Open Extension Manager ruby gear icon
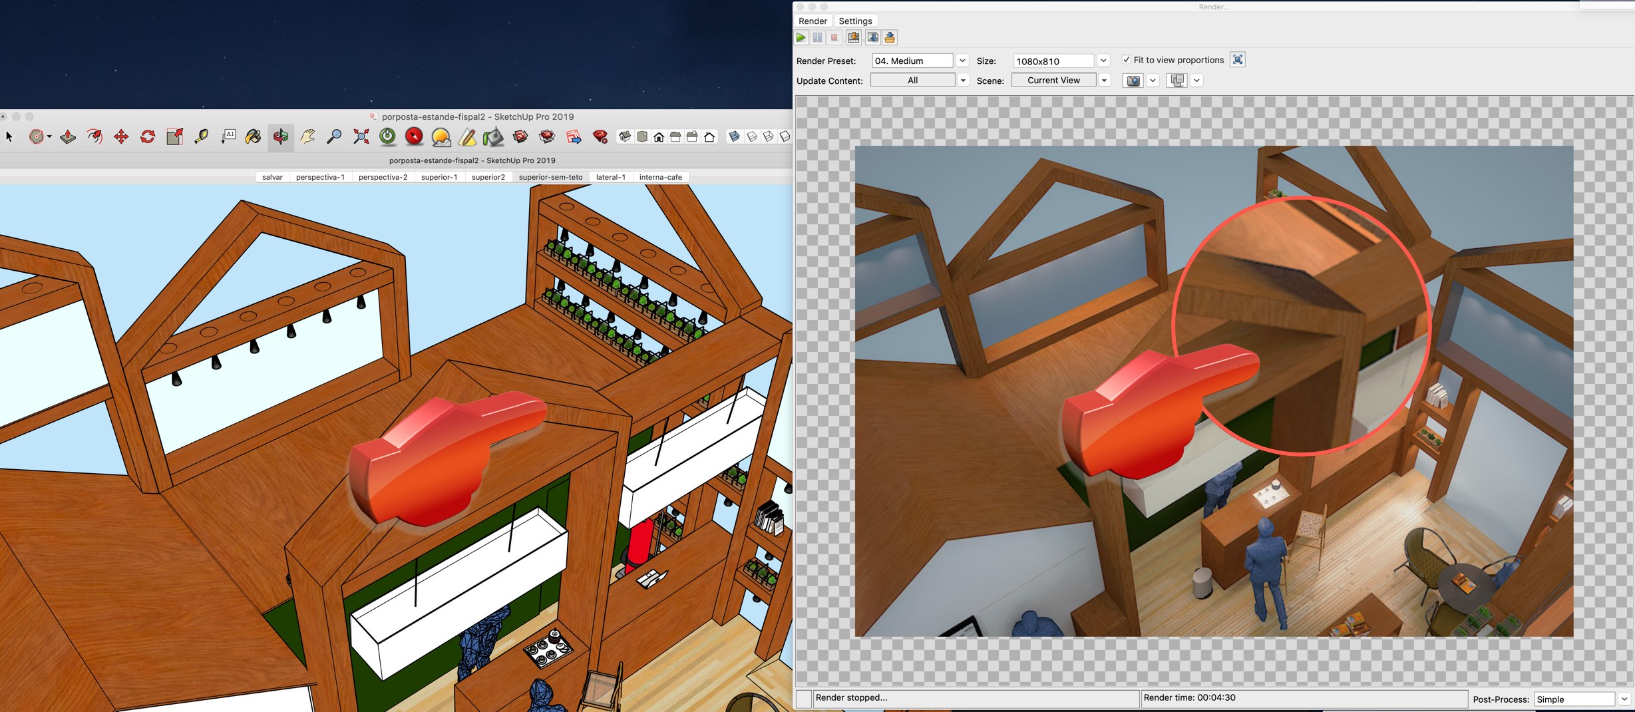1635x712 pixels. click(x=600, y=136)
